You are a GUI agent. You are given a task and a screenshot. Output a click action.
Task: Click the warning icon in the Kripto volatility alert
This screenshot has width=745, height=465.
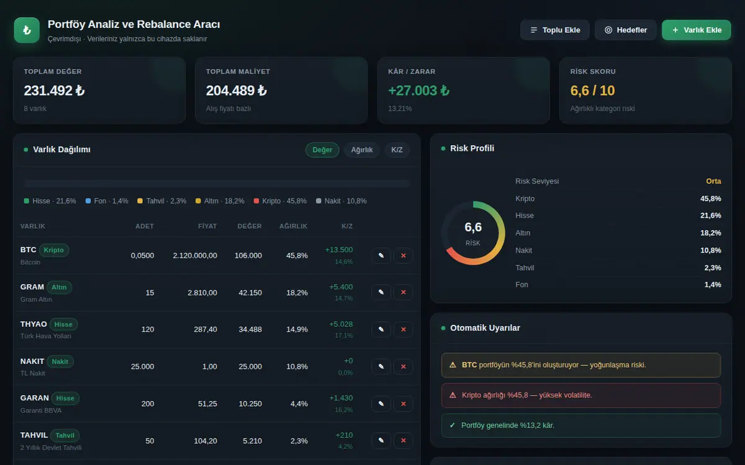click(x=453, y=395)
